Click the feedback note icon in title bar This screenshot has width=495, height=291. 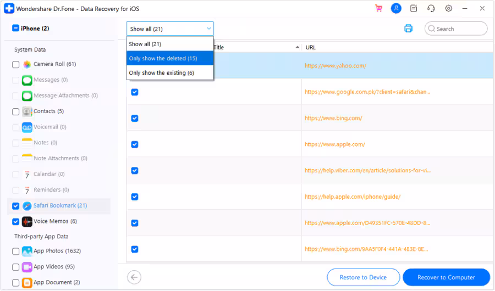click(x=414, y=8)
